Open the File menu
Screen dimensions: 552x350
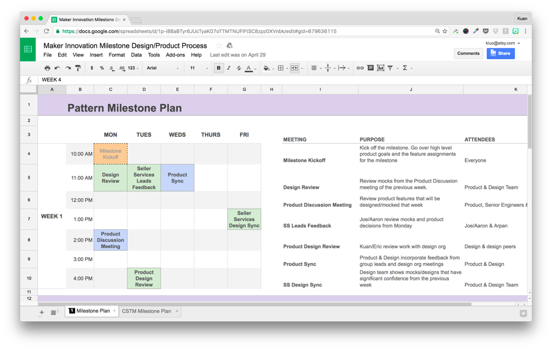(47, 55)
